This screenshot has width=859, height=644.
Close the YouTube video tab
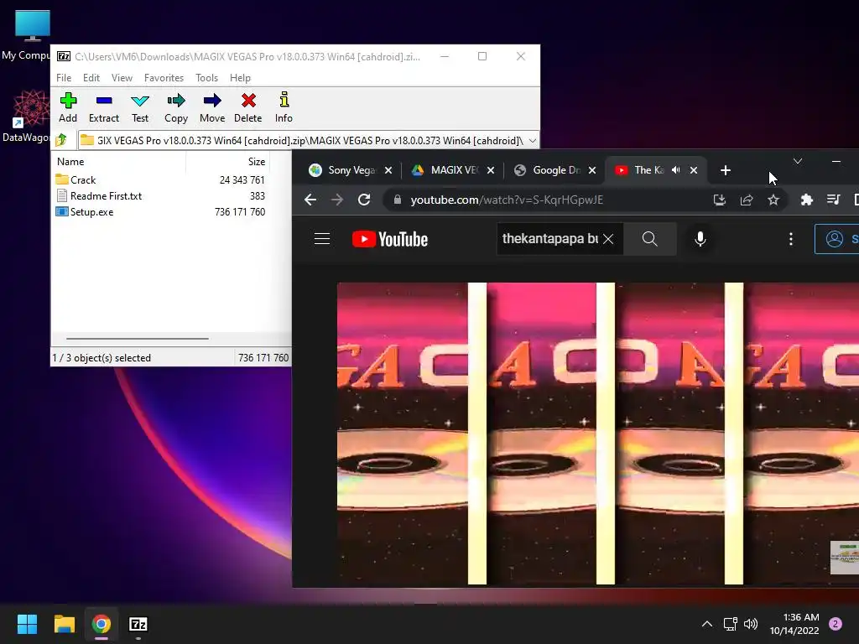694,170
